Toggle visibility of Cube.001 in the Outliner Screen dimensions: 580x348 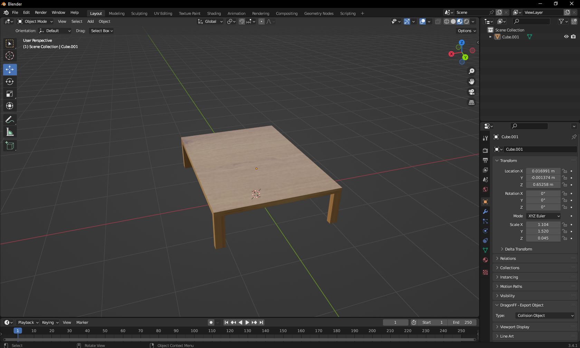click(x=566, y=37)
